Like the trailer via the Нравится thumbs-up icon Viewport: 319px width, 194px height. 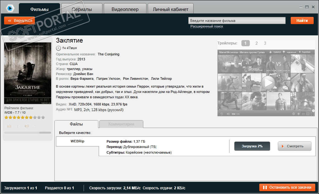pos(270,52)
